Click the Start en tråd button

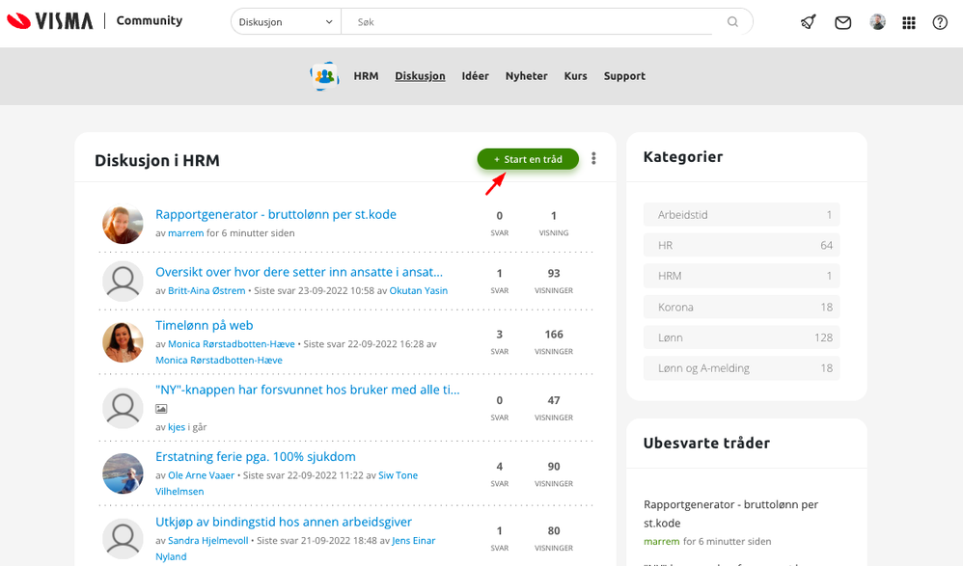[x=528, y=159]
